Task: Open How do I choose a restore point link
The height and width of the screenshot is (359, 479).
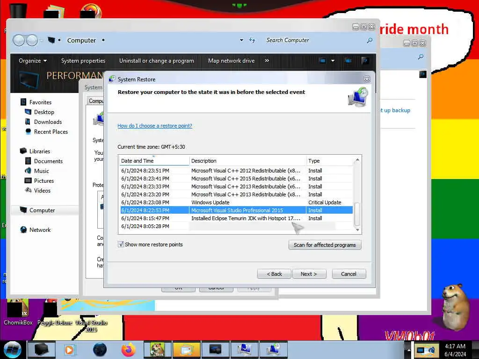Action: click(155, 126)
